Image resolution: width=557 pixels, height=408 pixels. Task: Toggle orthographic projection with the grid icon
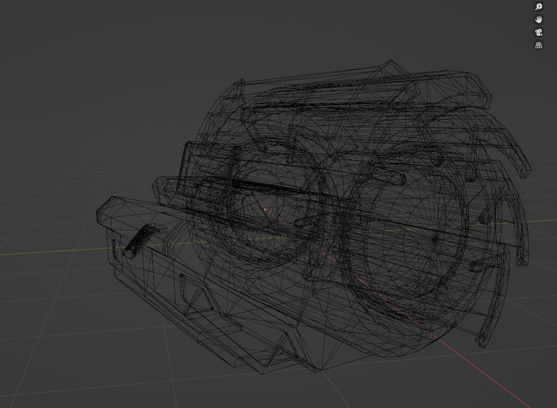(538, 45)
